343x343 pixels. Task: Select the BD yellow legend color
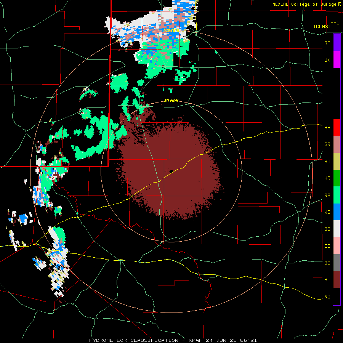[x=337, y=162]
